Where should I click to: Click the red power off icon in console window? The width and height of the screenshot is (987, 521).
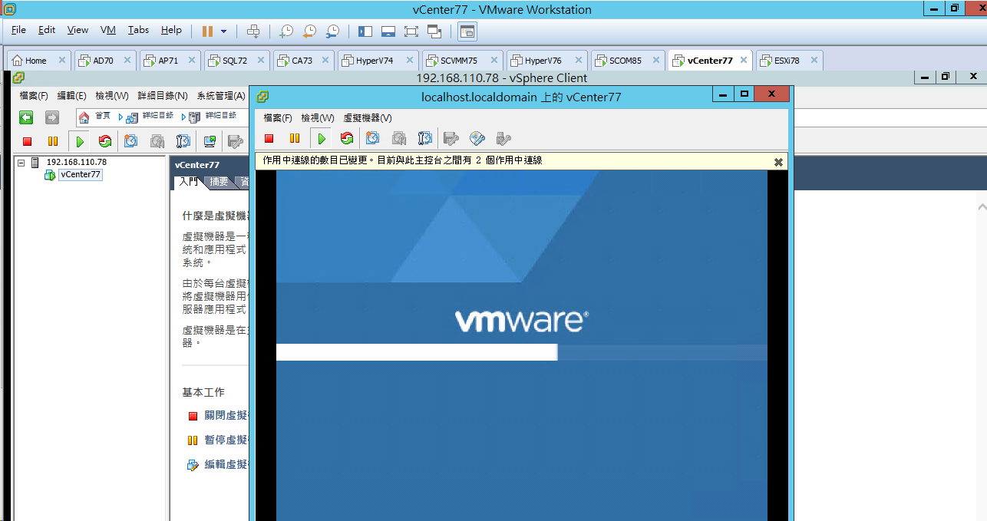[x=269, y=139]
